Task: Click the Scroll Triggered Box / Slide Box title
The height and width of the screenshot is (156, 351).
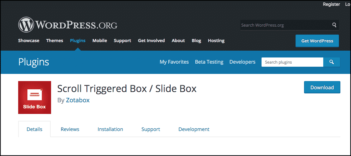Action: coord(127,89)
